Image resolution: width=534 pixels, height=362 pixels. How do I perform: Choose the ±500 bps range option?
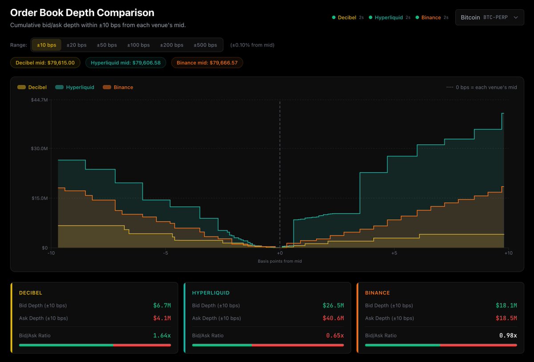(205, 45)
